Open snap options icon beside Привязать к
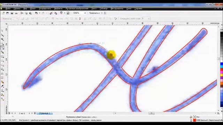 (105, 13)
